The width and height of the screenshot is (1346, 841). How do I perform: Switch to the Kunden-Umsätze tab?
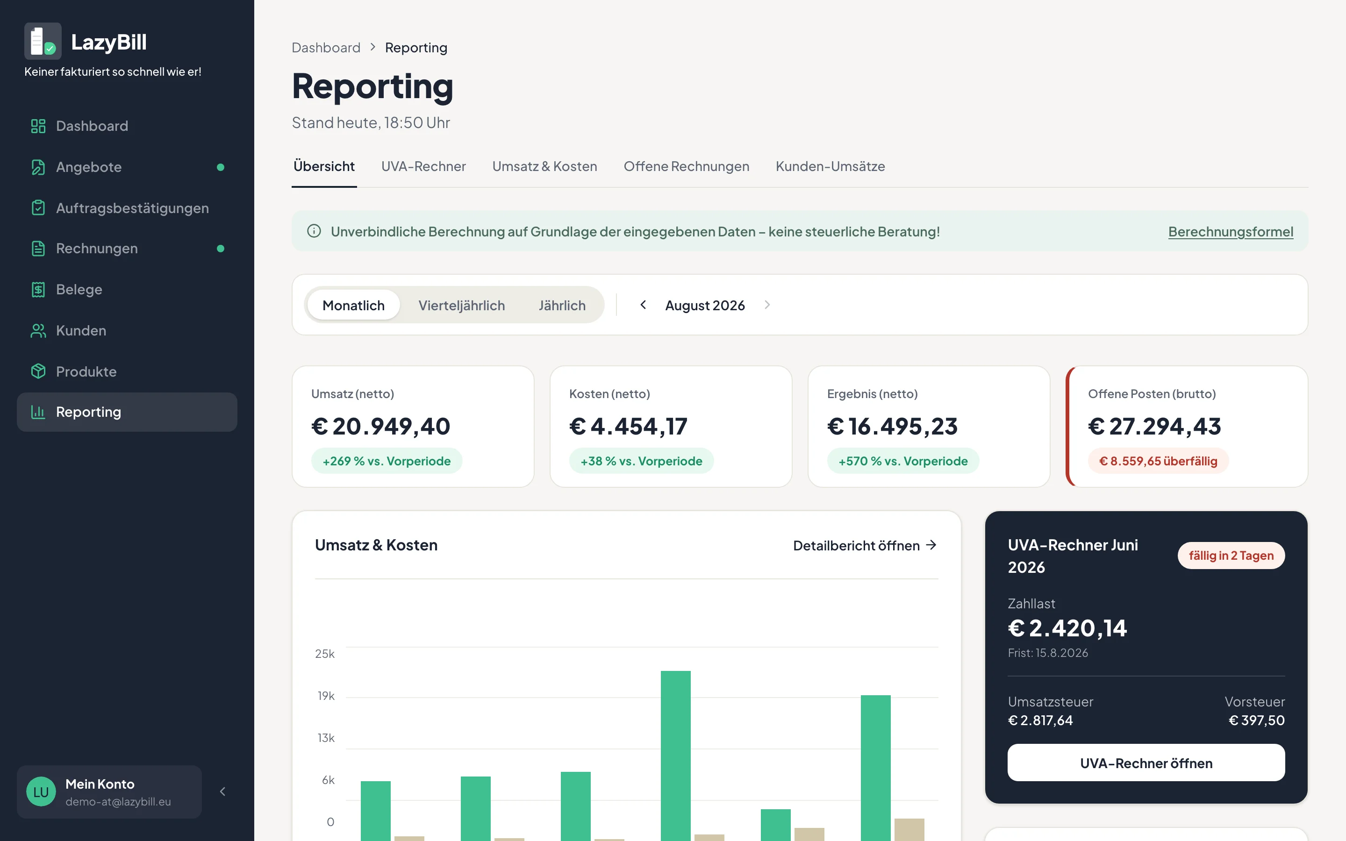(830, 166)
